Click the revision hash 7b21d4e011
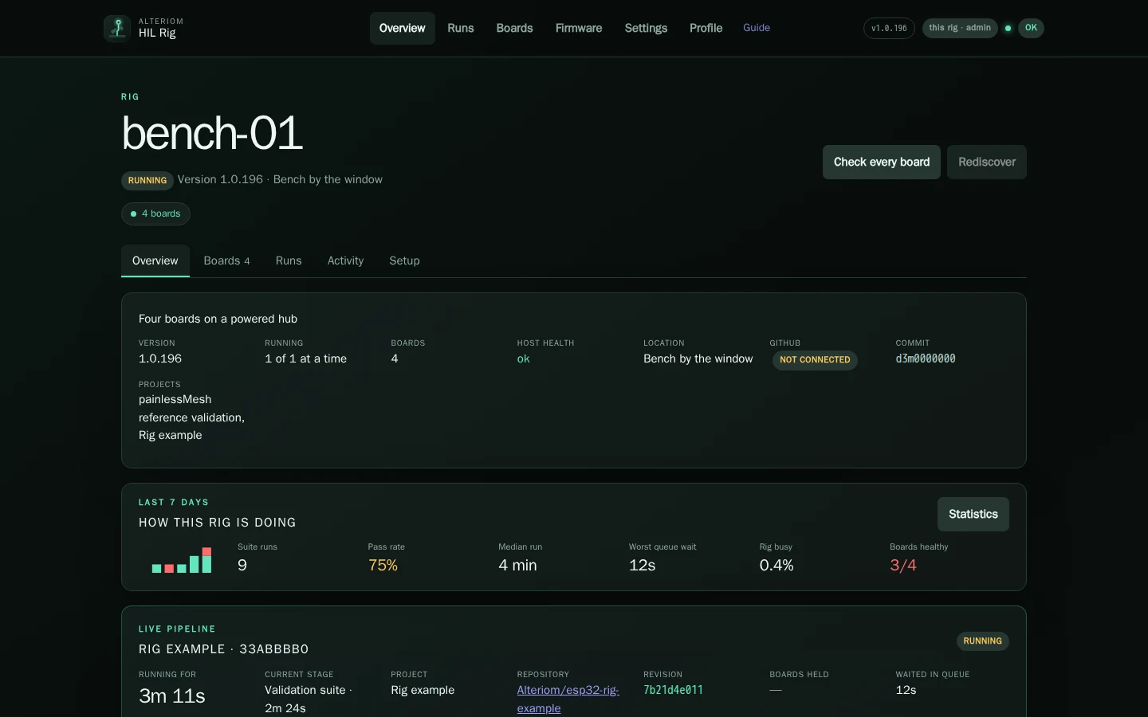The image size is (1148, 717). pos(674,691)
